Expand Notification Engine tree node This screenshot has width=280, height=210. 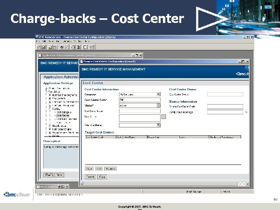tap(50, 129)
